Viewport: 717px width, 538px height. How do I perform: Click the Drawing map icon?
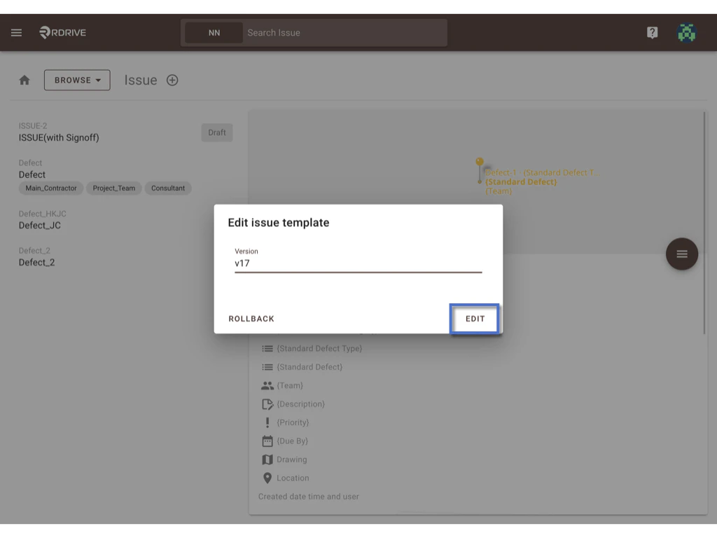point(269,459)
